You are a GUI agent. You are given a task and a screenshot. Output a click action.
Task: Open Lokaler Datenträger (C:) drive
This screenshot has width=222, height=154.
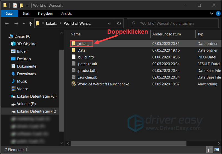(37, 96)
